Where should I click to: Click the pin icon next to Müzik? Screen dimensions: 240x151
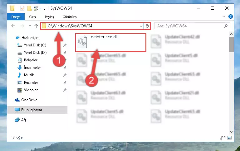[65, 75]
